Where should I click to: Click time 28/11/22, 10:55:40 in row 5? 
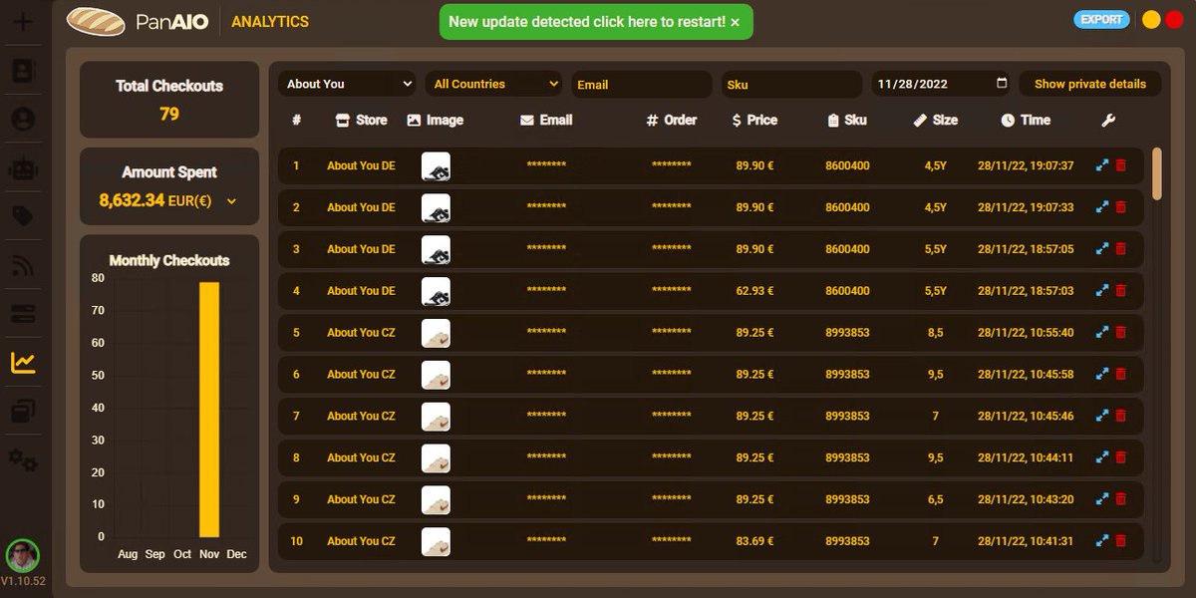point(1026,333)
